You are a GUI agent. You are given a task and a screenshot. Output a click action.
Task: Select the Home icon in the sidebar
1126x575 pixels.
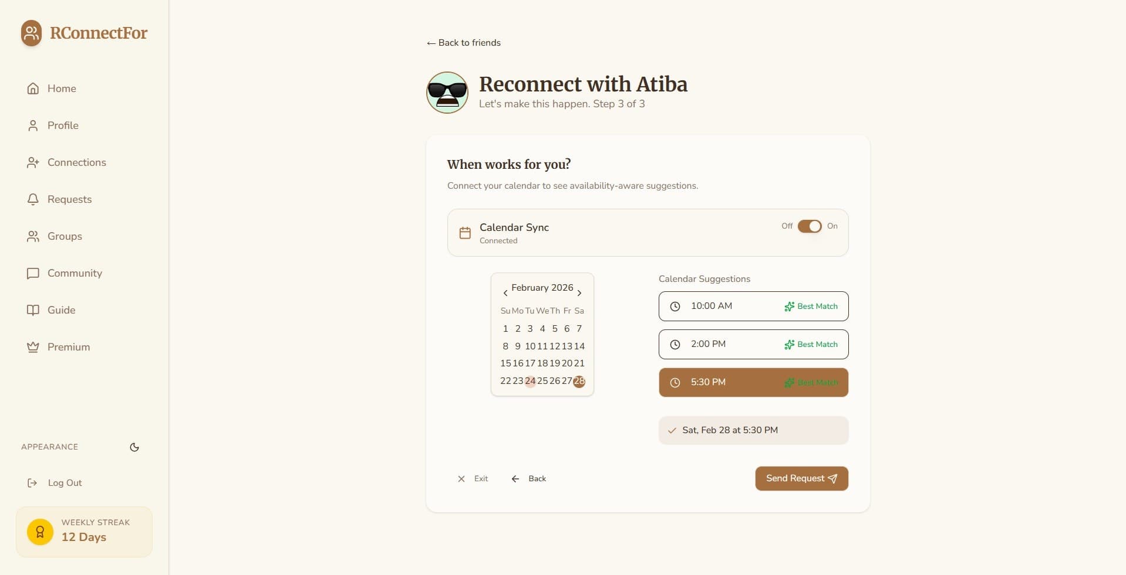(33, 88)
